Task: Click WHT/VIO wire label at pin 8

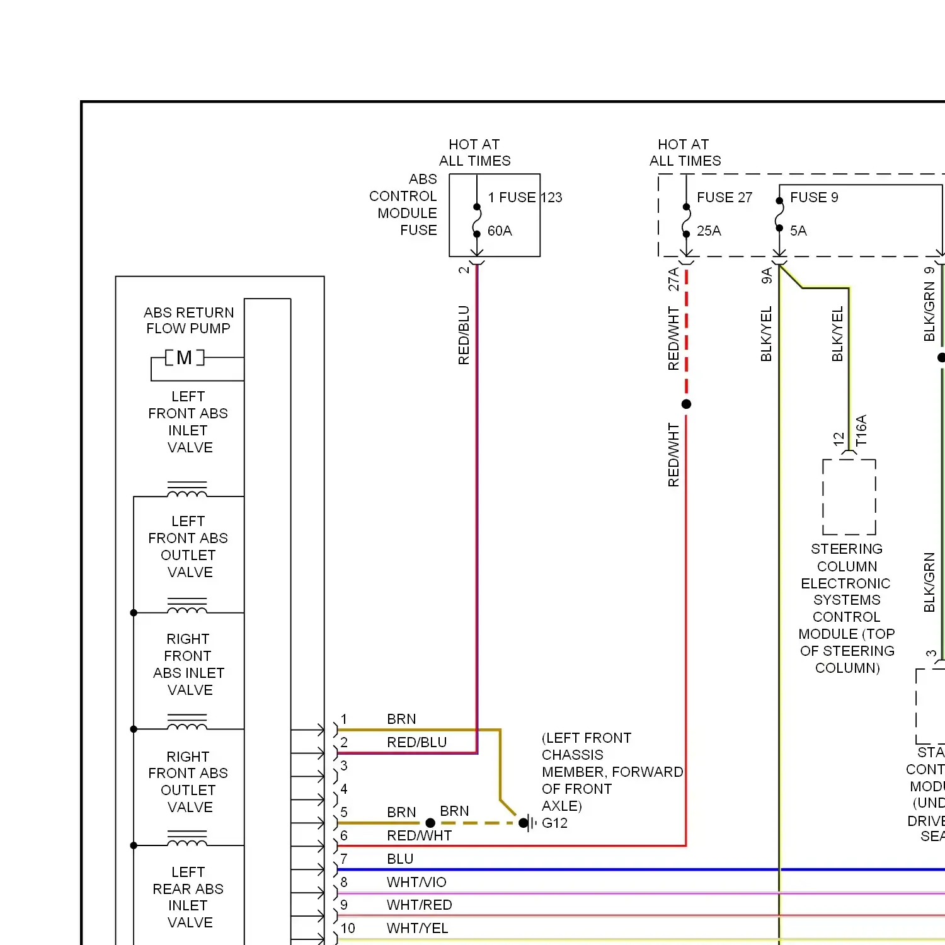Action: pos(416,882)
